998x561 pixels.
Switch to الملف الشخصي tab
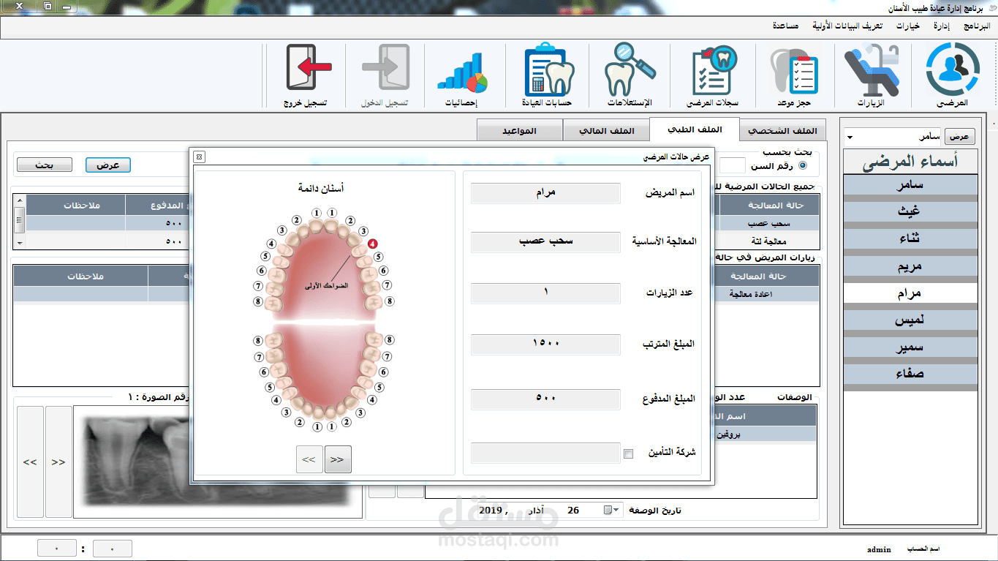click(x=782, y=131)
